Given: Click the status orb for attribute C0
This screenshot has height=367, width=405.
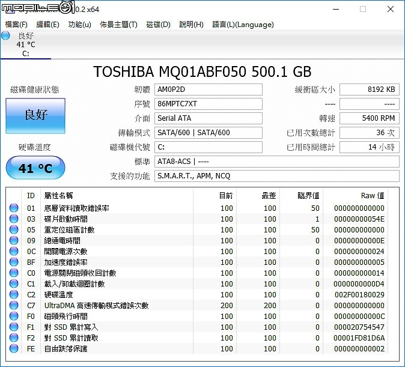Looking at the screenshot, I should coord(14,273).
